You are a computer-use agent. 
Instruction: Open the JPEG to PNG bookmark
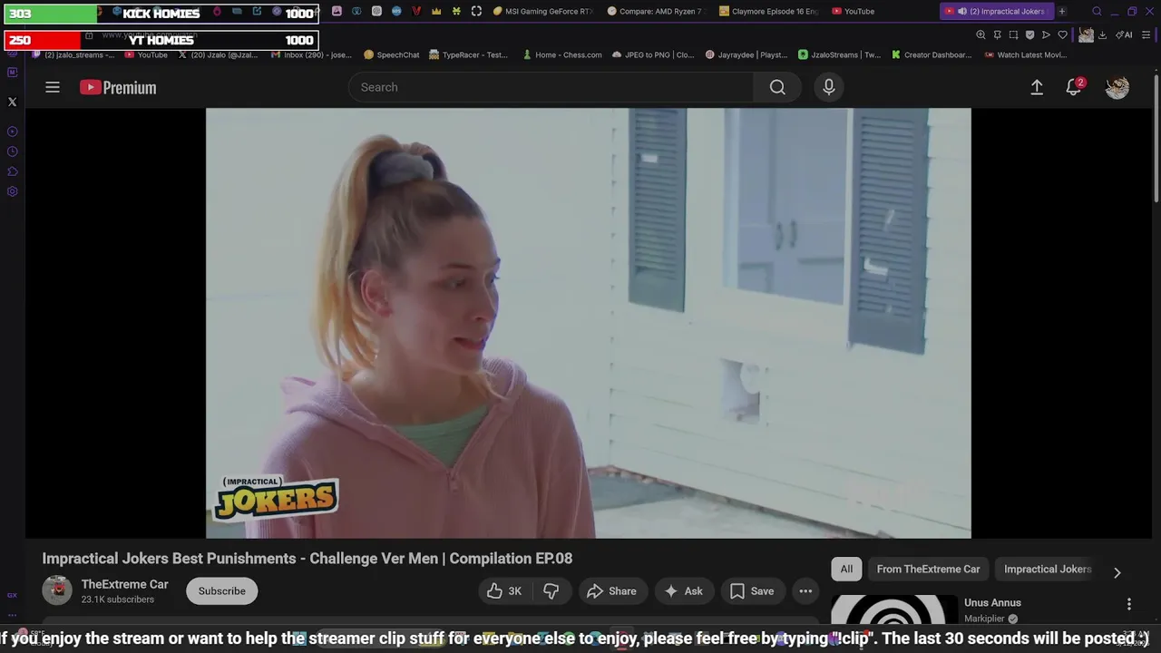tap(653, 54)
